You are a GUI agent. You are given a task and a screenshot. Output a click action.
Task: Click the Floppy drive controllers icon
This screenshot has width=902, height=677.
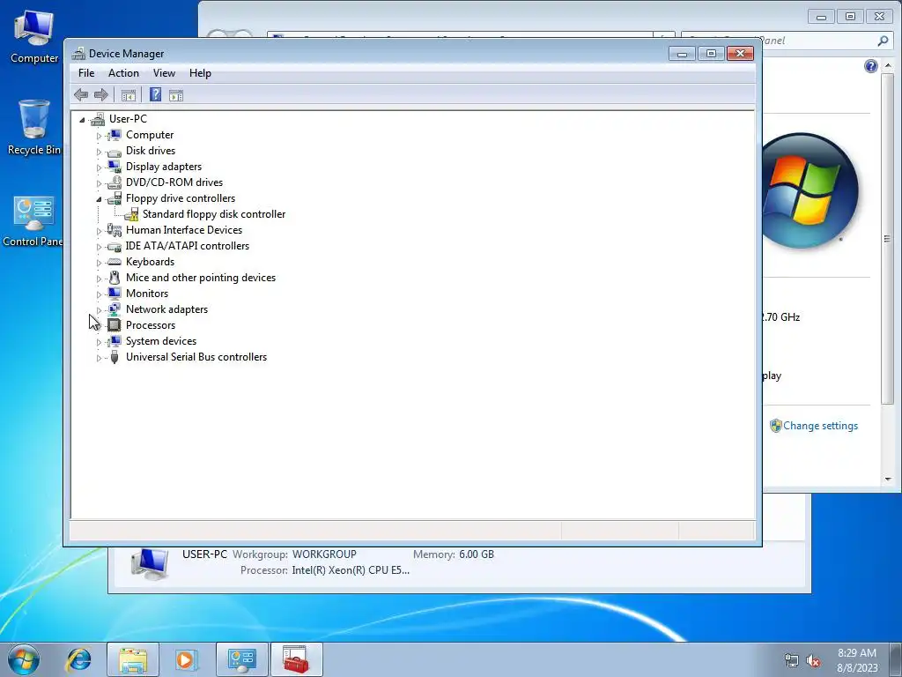(115, 198)
